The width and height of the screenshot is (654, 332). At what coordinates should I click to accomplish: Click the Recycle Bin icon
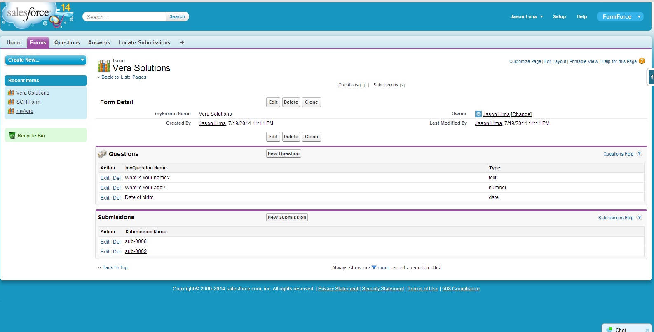(12, 135)
